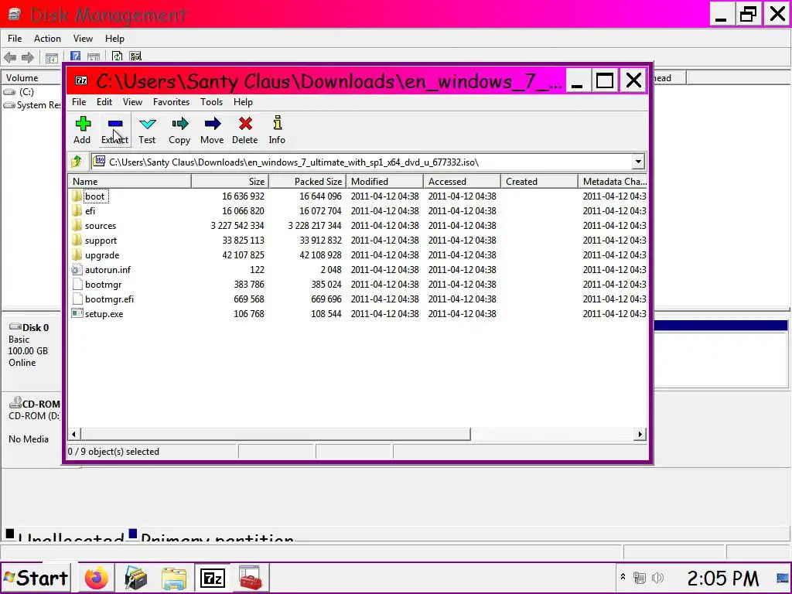This screenshot has height=594, width=792.
Task: Click the Show Desktop icon beside clock
Action: click(783, 578)
